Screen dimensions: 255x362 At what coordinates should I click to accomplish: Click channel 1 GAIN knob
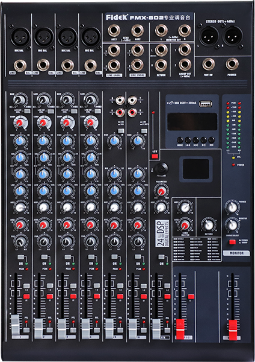19,100
